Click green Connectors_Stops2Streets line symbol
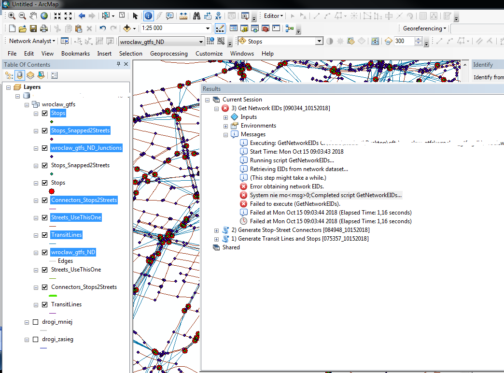 [53, 295]
